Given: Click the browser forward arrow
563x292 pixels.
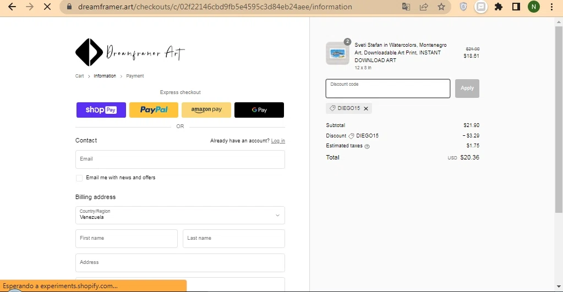Looking at the screenshot, I should [29, 7].
